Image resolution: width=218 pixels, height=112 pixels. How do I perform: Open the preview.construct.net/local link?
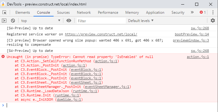tap(101, 34)
